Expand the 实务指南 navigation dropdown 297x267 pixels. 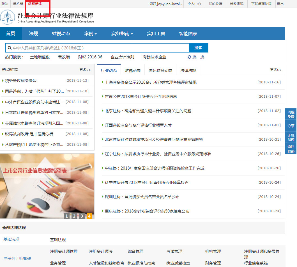click(x=122, y=34)
